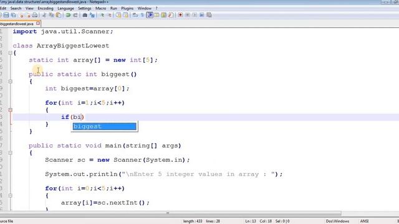
Task: Click 'ANSI' encoding indicator
Action: point(364,222)
